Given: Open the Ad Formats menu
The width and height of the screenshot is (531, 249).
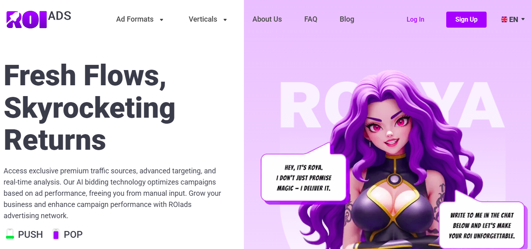Looking at the screenshot, I should (x=135, y=19).
